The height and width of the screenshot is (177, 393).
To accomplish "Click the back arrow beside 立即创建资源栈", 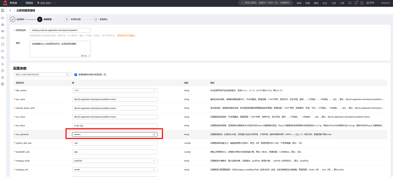I will click(x=10, y=10).
